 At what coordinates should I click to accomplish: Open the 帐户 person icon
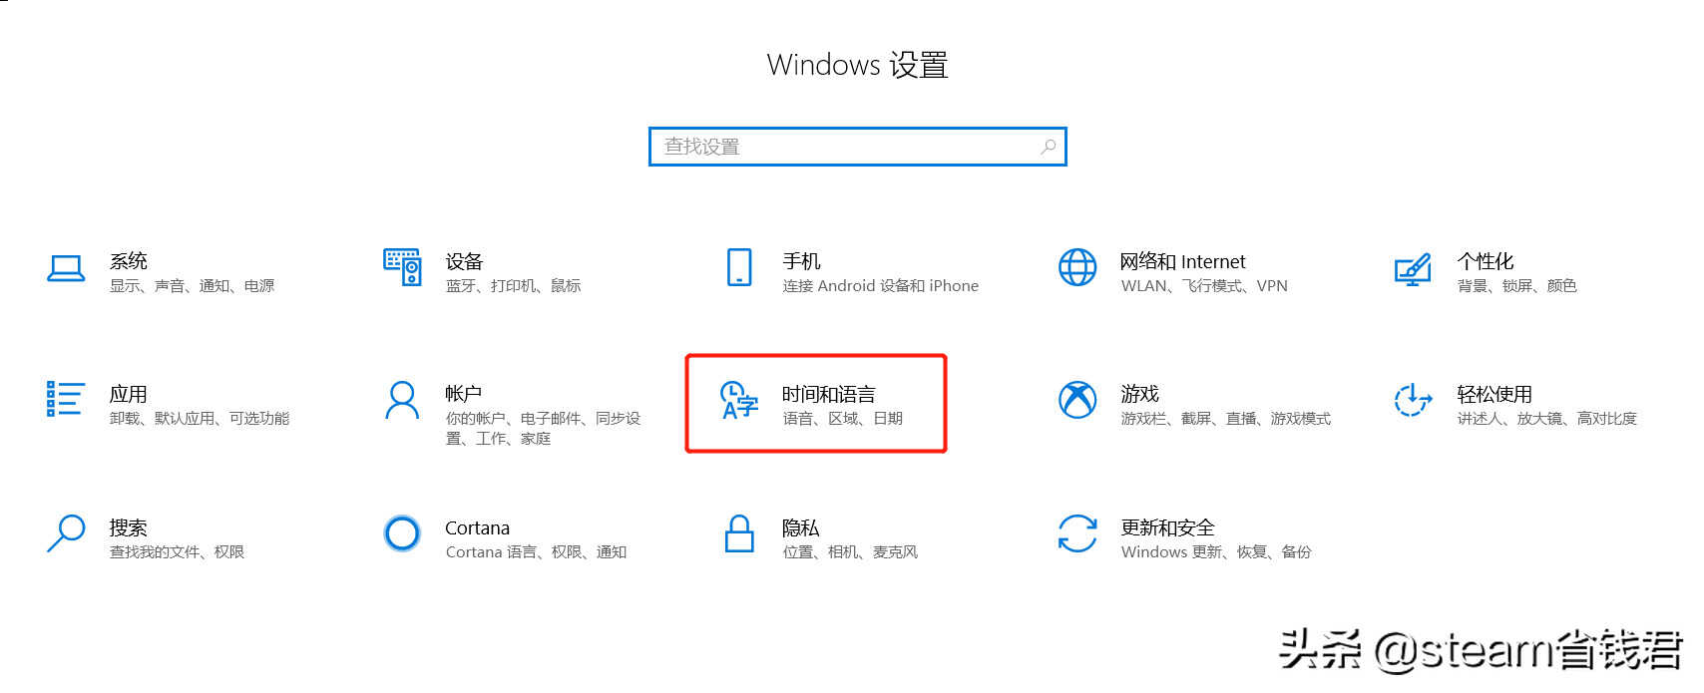pos(402,400)
